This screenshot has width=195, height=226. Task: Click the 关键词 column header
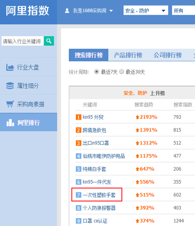point(90,104)
